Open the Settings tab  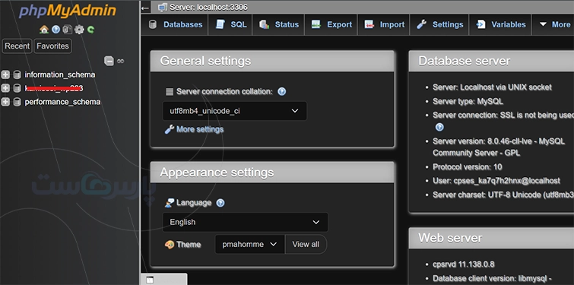coord(439,24)
